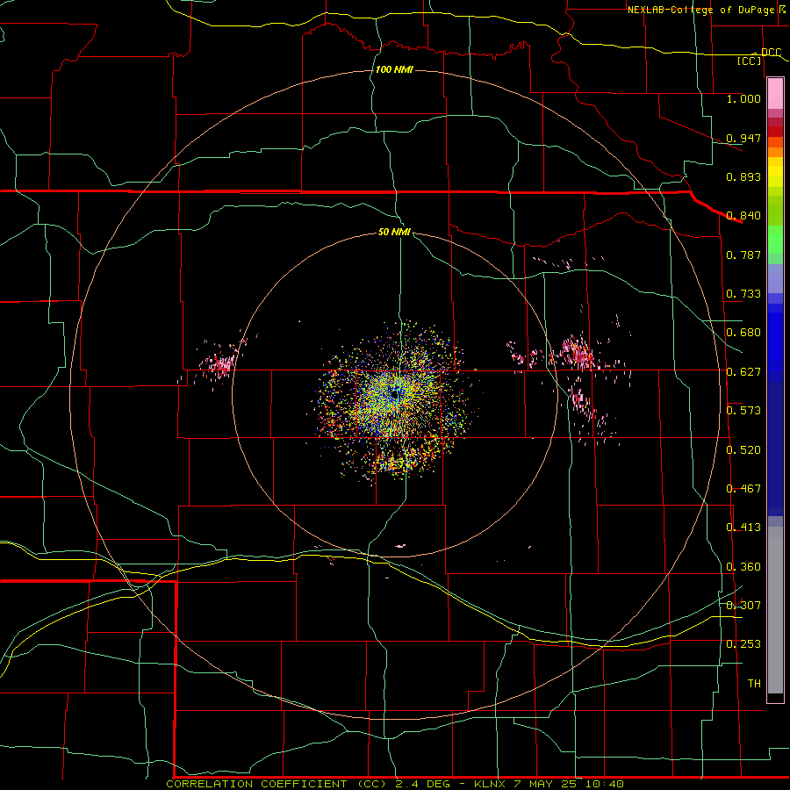Click the gray lower segment of color bar
Screen dimensions: 790x790
775,610
